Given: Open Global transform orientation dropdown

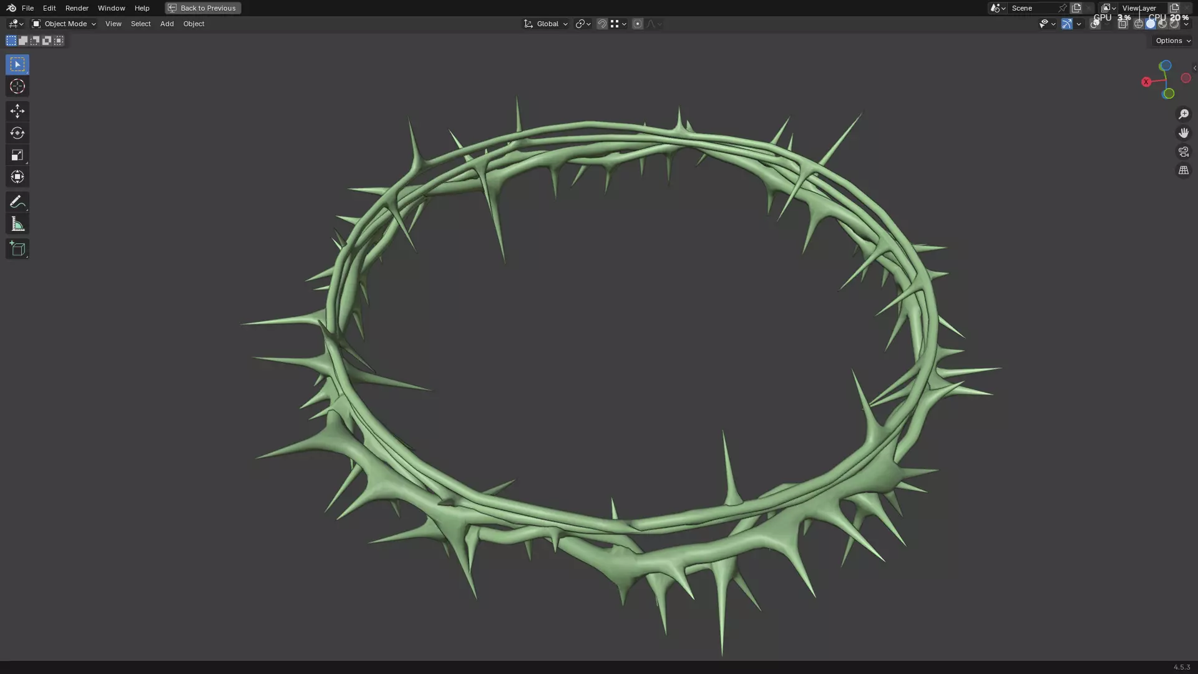Looking at the screenshot, I should 546,24.
